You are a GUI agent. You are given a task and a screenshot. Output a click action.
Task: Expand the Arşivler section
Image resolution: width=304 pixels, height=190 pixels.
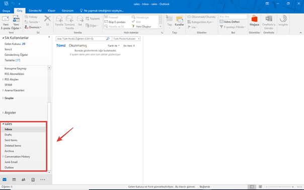3,113
